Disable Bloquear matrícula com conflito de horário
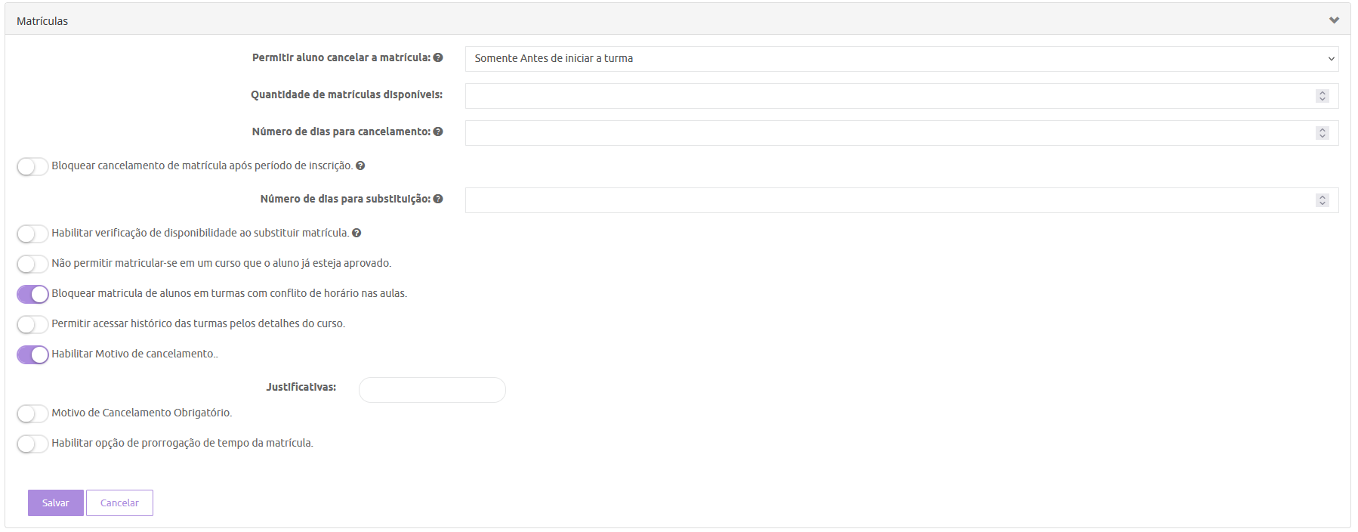This screenshot has height=532, width=1358. point(32,294)
